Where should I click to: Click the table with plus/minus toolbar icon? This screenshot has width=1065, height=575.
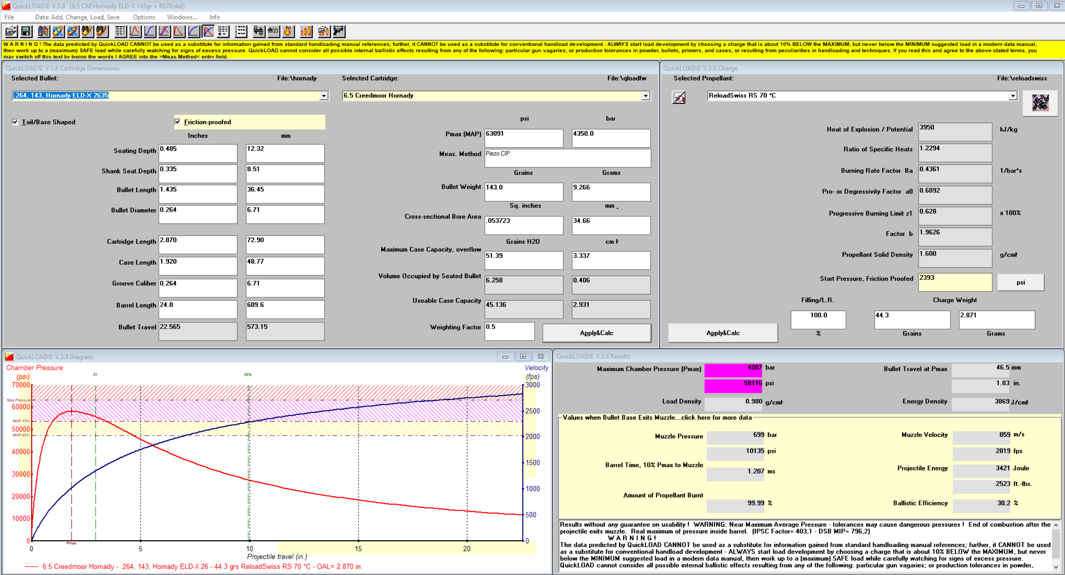(223, 31)
